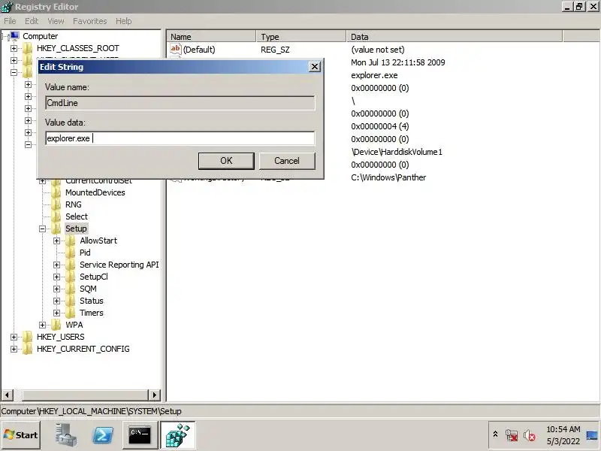Viewport: 601px width, 451px height.
Task: Expand the WPA key
Action: (43, 325)
